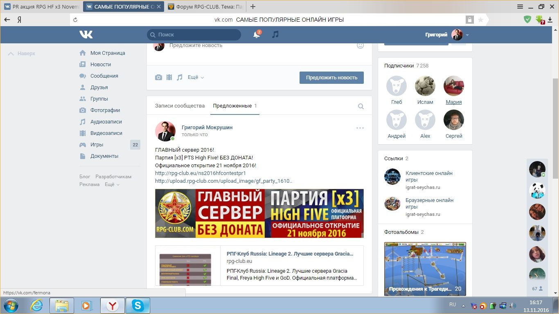This screenshot has width=559, height=314.
Task: Switch to 'PR акция RPG HF x3' tab
Action: pyautogui.click(x=41, y=7)
